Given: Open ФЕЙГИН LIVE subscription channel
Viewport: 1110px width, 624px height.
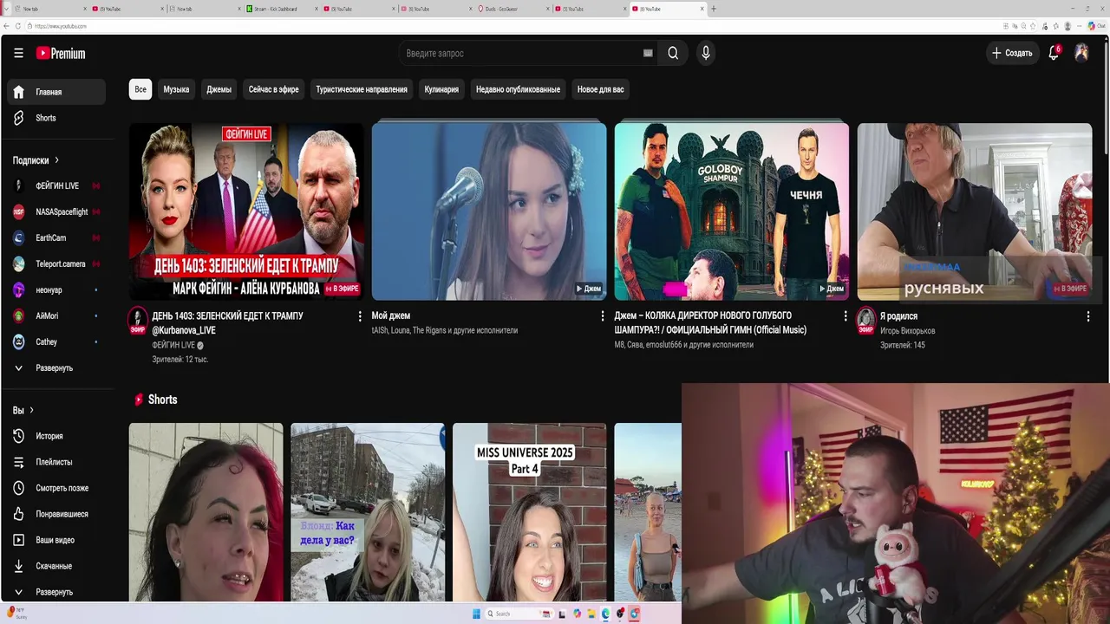Looking at the screenshot, I should [56, 185].
